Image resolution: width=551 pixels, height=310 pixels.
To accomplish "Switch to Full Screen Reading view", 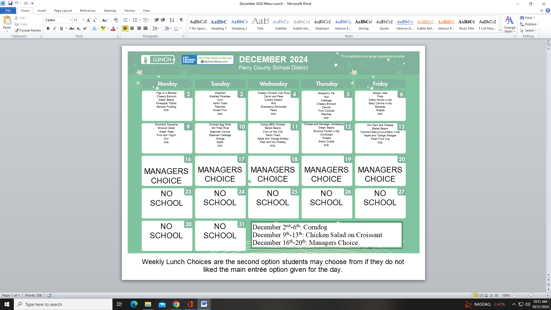I will point(481,295).
